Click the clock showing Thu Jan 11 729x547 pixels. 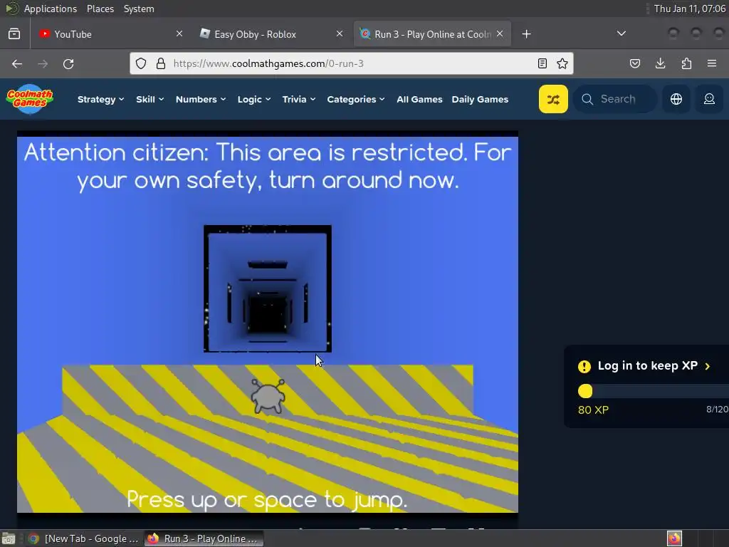(689, 9)
